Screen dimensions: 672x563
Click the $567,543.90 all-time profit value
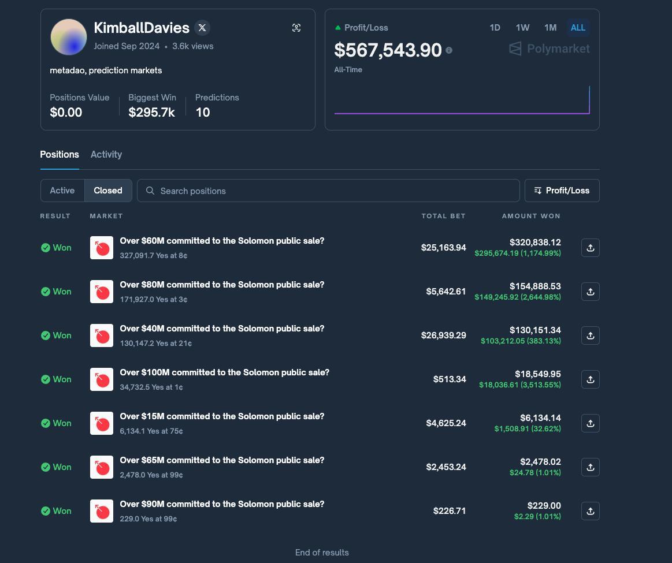pyautogui.click(x=388, y=50)
